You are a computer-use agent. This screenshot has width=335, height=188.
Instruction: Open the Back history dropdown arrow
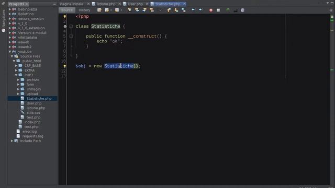(x=111, y=10)
